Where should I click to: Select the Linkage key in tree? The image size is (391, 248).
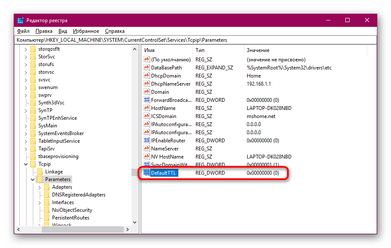54,172
